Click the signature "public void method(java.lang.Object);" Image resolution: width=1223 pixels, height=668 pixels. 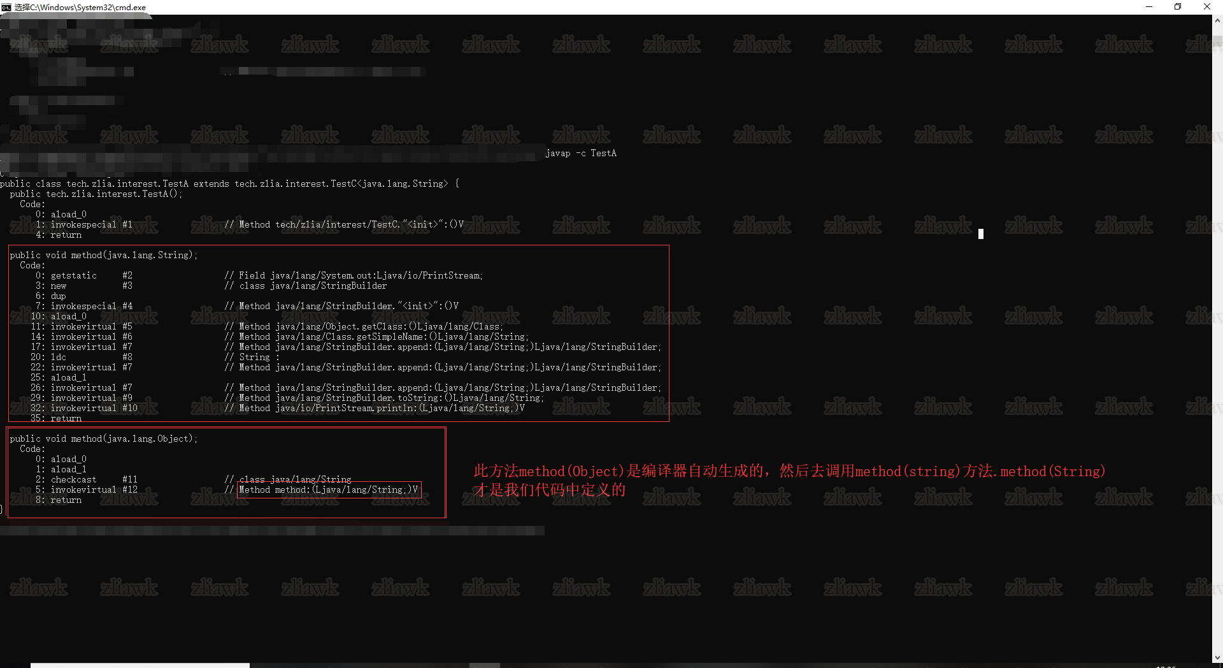(x=104, y=439)
